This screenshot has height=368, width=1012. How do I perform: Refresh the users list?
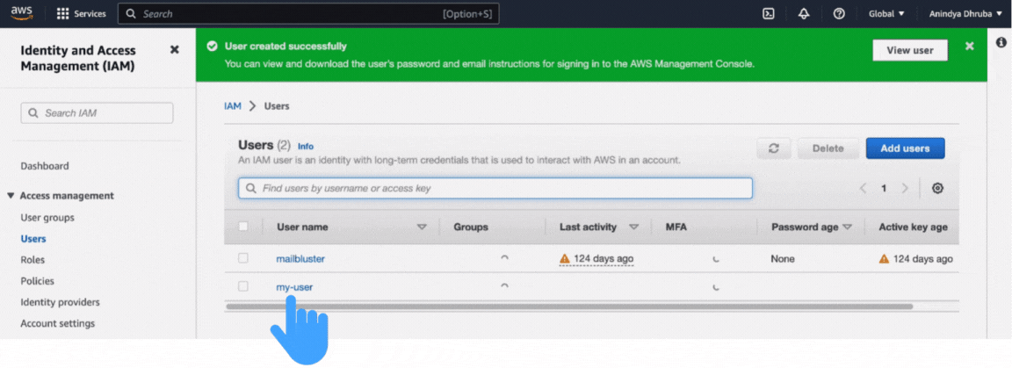(x=774, y=148)
